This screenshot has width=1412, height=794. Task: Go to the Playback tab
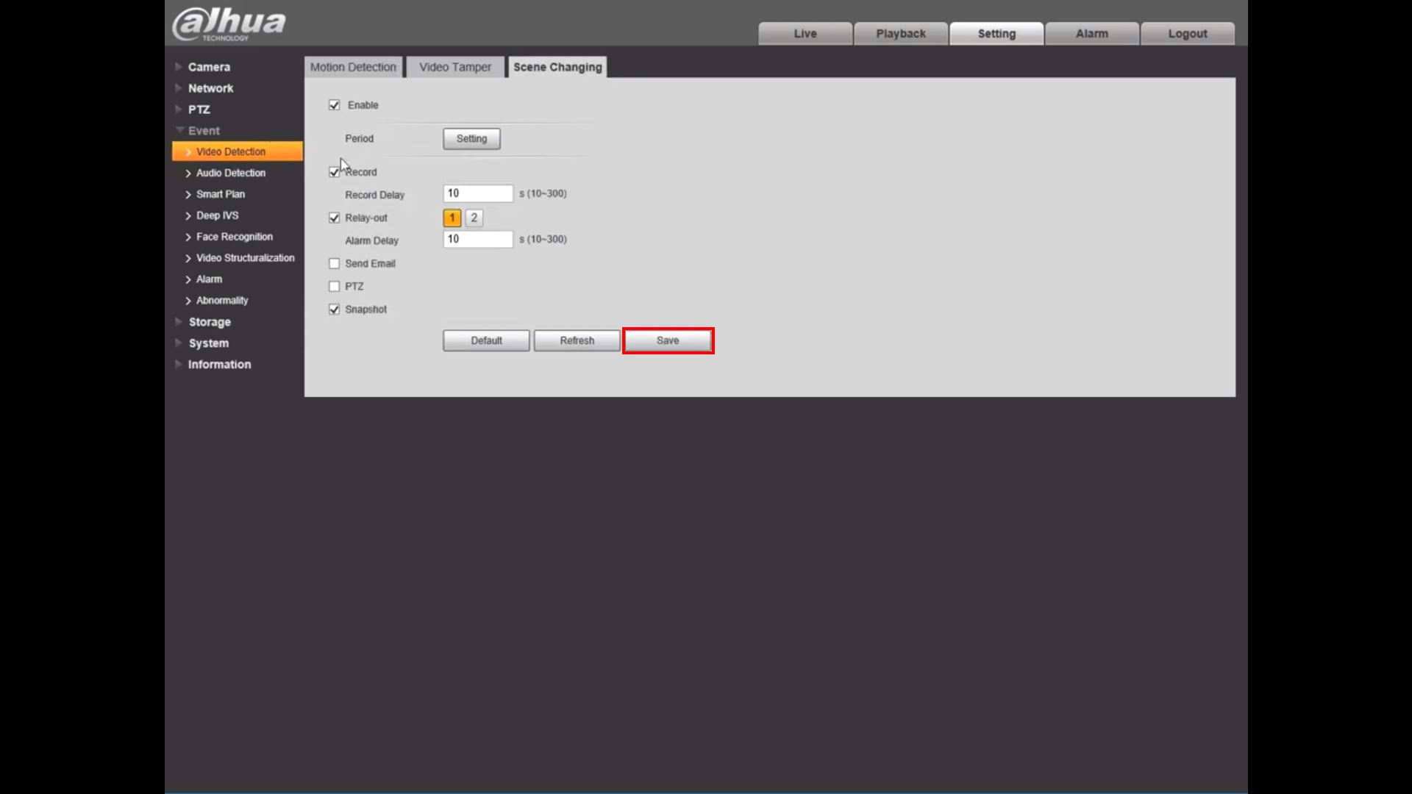click(900, 34)
